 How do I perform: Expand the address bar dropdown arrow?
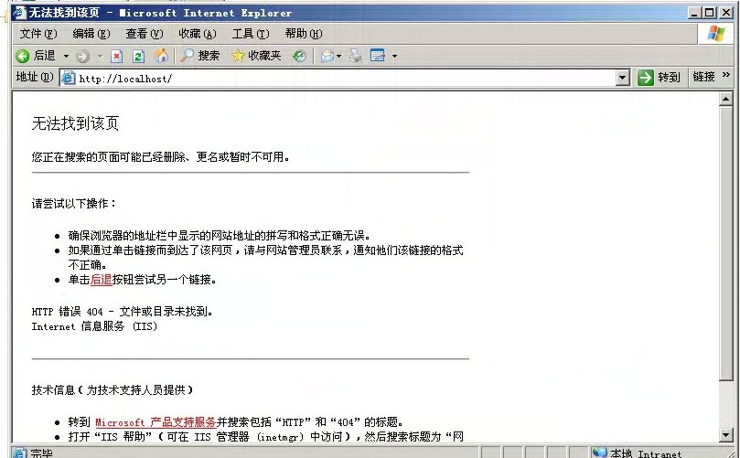623,79
